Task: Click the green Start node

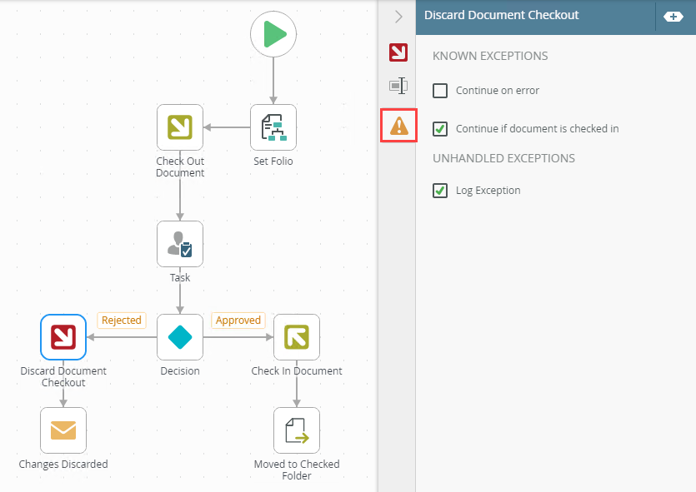Action: [x=273, y=34]
